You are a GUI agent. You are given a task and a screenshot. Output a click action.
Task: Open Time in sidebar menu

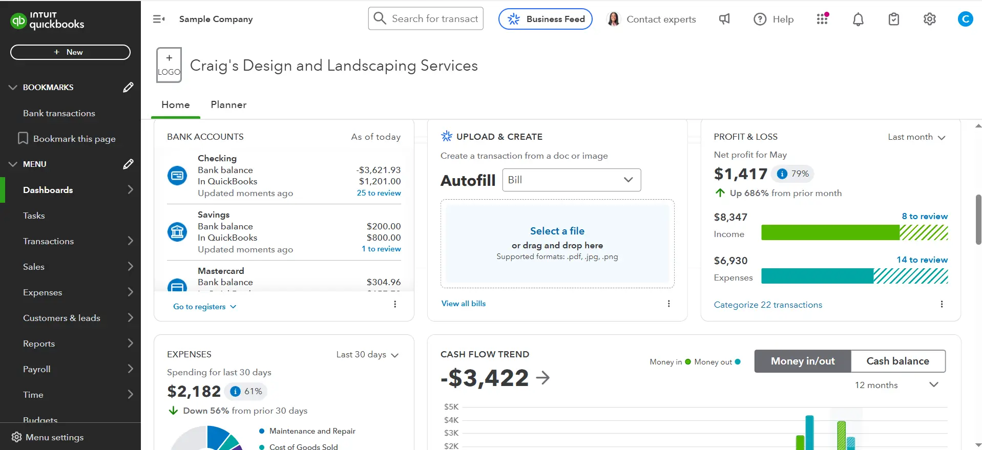[x=33, y=395]
